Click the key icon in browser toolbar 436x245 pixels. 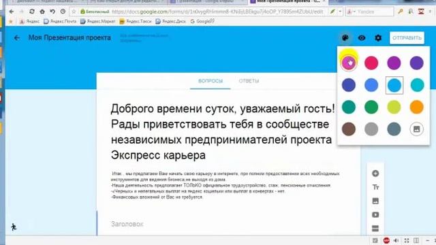[x=401, y=12]
